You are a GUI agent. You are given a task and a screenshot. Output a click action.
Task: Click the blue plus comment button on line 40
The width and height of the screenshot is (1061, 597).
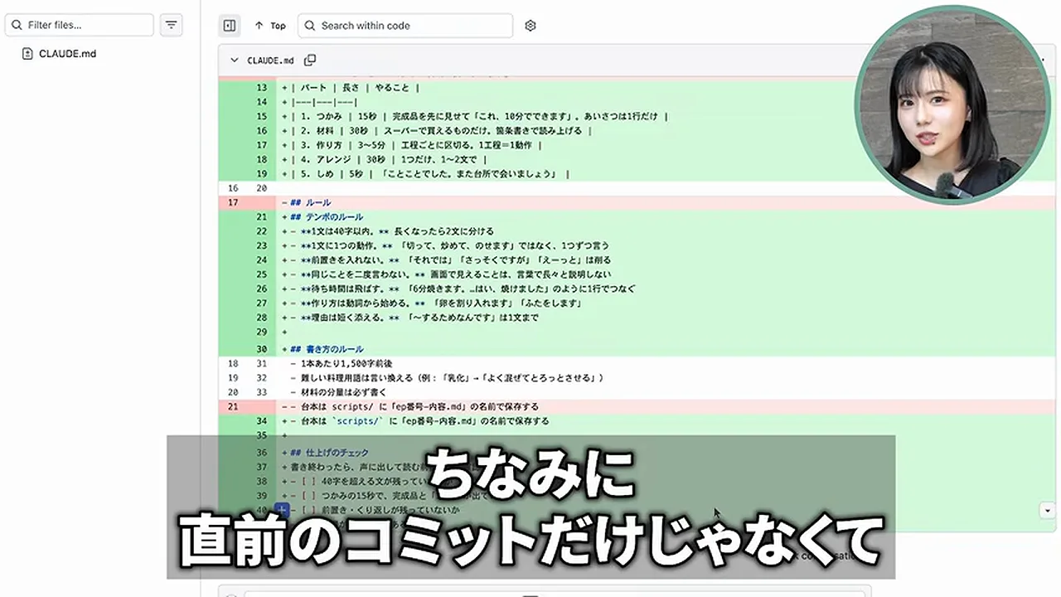(282, 510)
